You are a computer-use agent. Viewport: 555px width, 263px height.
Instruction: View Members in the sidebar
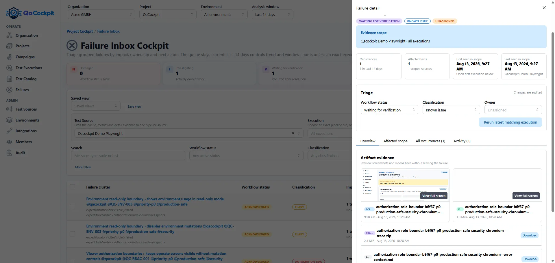coord(19,142)
